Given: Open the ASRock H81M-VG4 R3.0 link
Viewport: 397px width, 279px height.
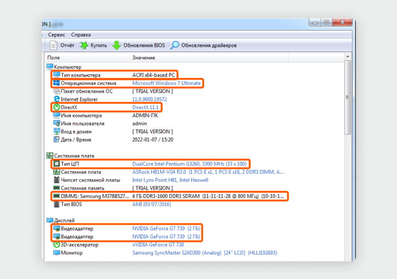Looking at the screenshot, I should point(208,172).
